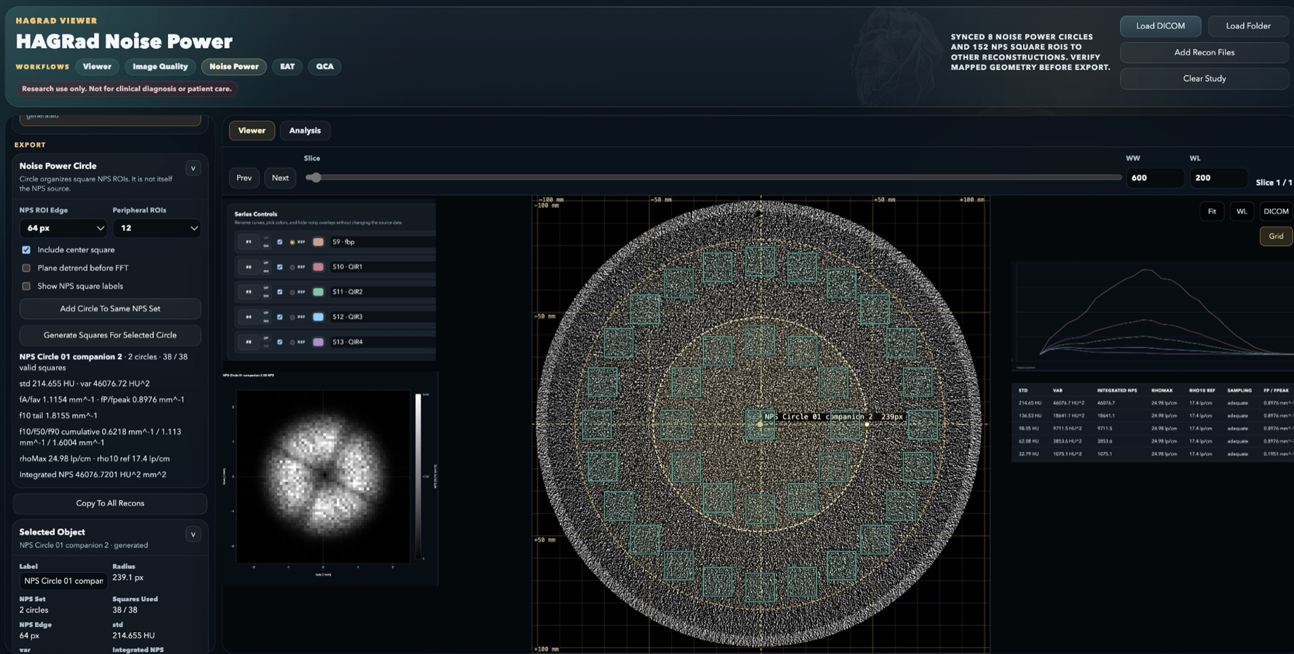
Task: Click the WW input field
Action: pyautogui.click(x=1155, y=178)
